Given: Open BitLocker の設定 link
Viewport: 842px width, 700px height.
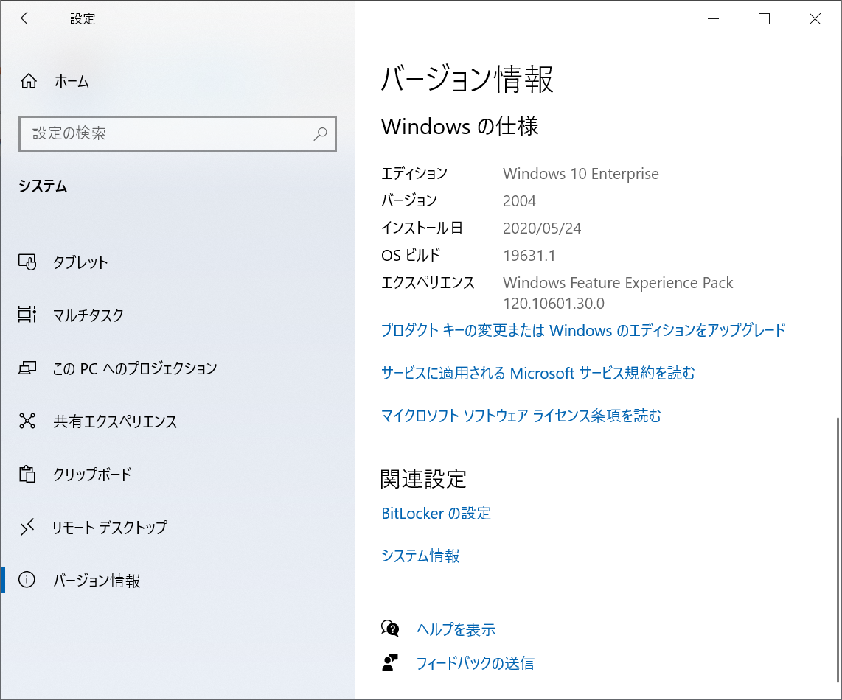Looking at the screenshot, I should pos(436,513).
